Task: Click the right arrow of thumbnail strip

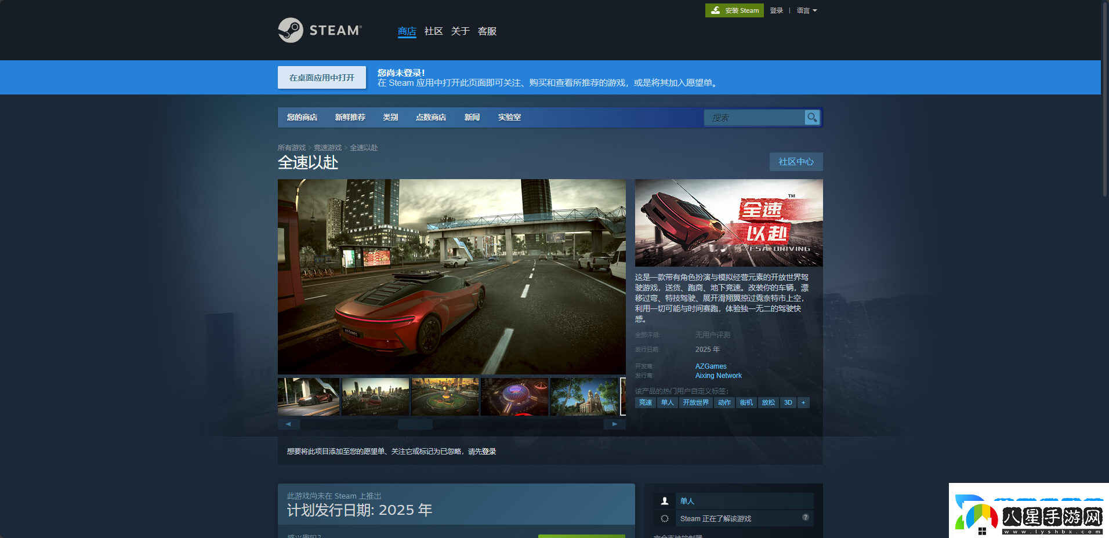Action: point(615,424)
